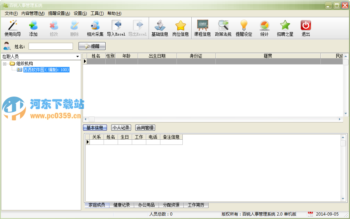
Task: Select 组织机构 tree root label
Action: (x=24, y=63)
